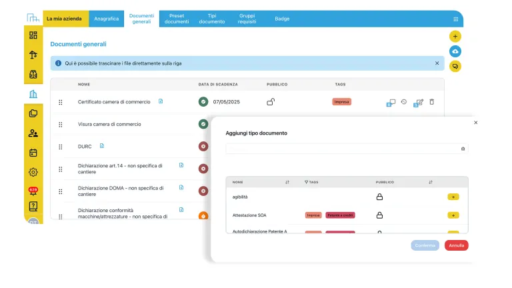
Task: Click drag handle of Dichiarazione art.14 row
Action: (61, 169)
